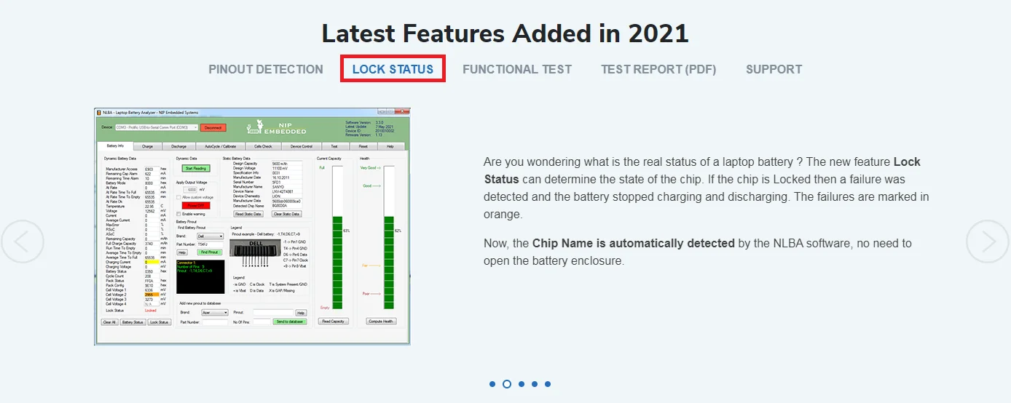Image resolution: width=1011 pixels, height=403 pixels.
Task: Switch to the Pinout Detection tab
Action: 266,69
